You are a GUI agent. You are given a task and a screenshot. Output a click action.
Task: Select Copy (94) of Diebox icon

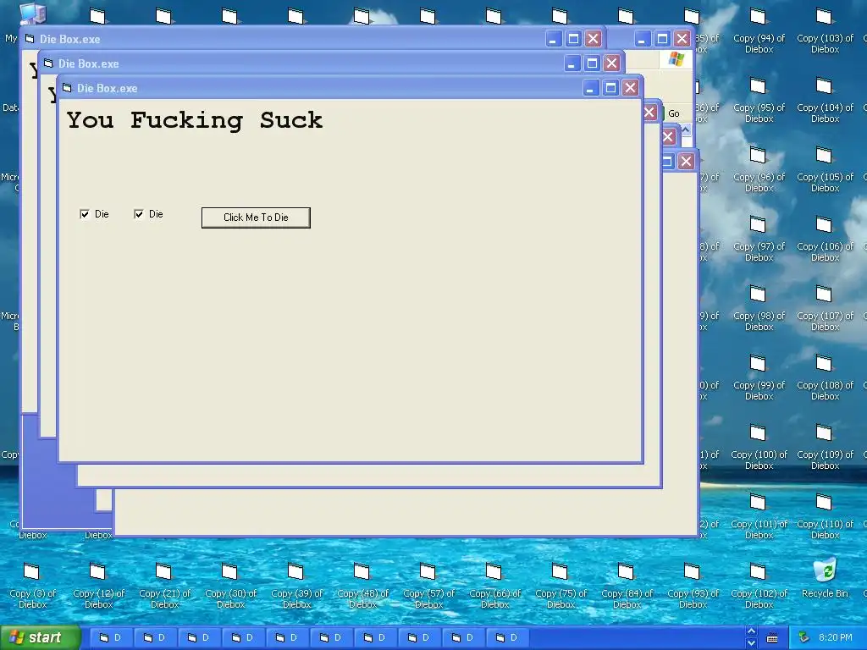pos(759,31)
